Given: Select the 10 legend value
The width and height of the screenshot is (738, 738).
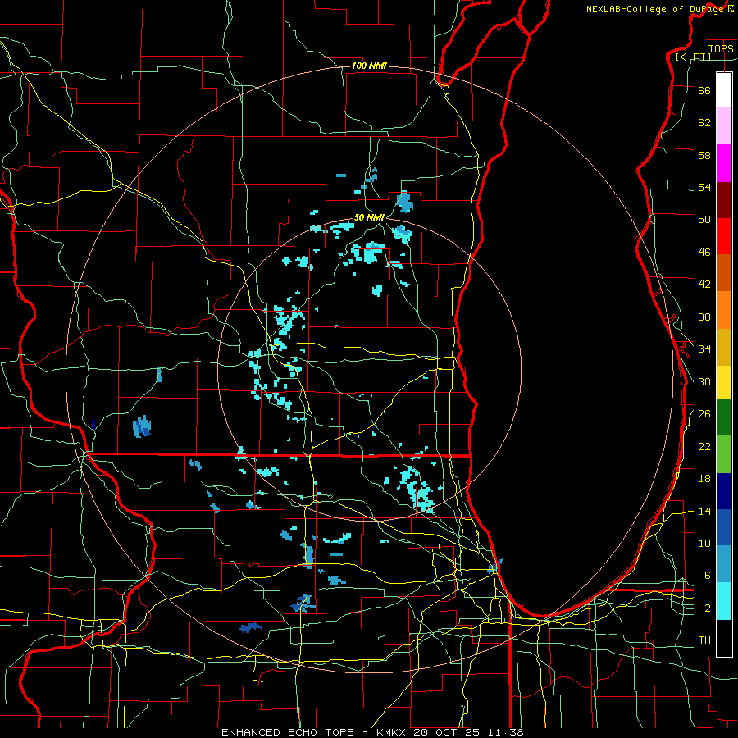Looking at the screenshot, I should click(704, 544).
